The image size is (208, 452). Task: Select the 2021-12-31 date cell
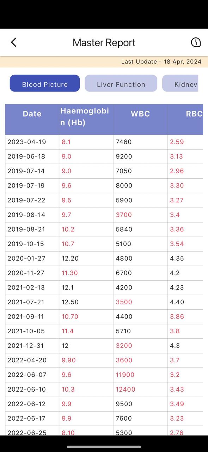(x=27, y=346)
